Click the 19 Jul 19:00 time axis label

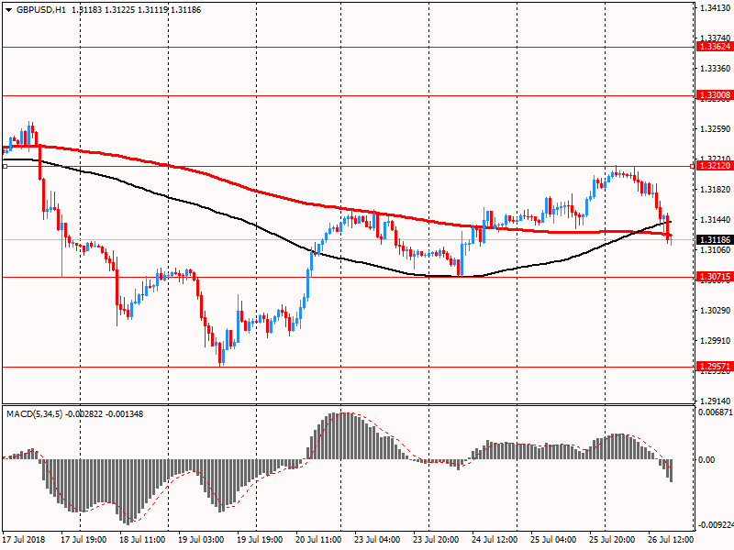pos(260,539)
